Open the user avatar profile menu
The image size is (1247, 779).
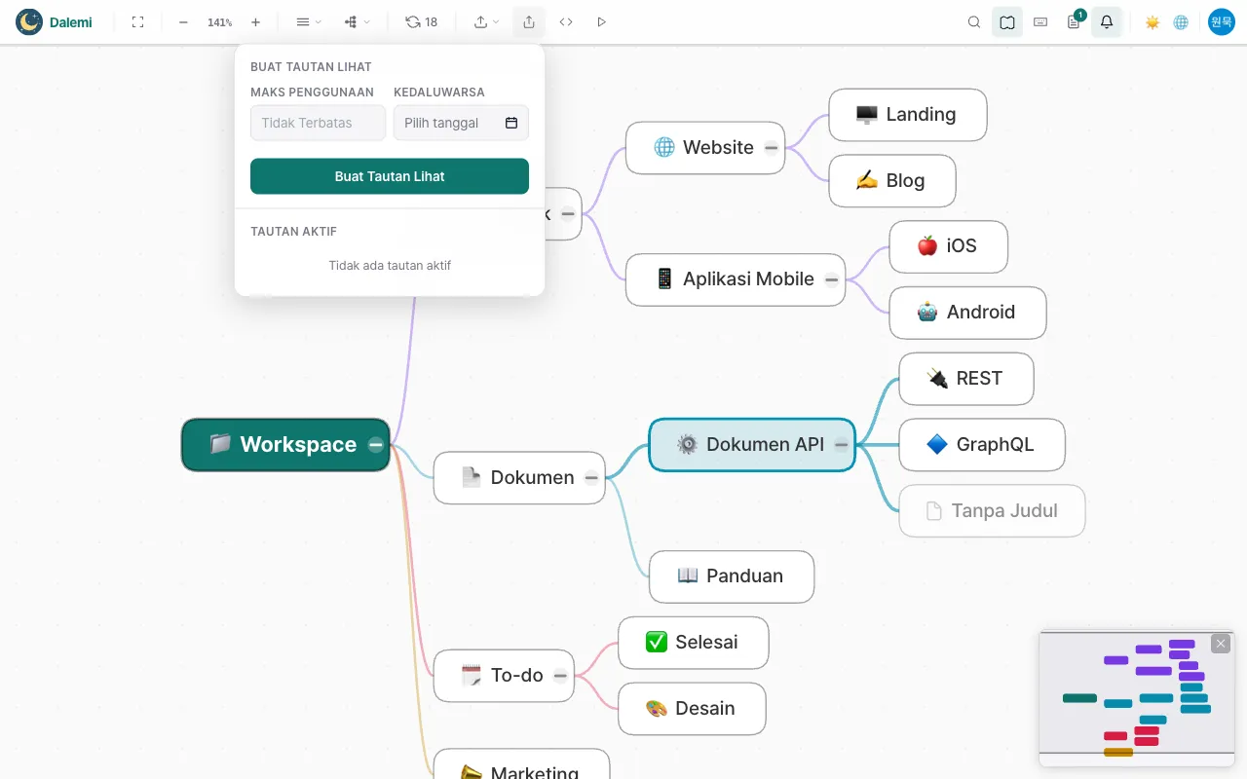(x=1222, y=21)
